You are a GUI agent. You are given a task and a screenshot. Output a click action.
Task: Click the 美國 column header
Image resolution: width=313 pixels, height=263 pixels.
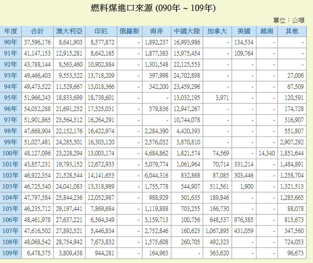click(x=244, y=31)
